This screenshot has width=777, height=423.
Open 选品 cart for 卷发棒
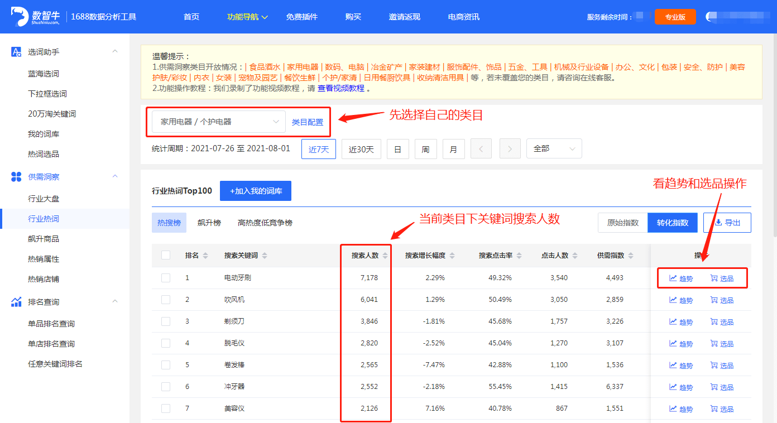(x=722, y=366)
